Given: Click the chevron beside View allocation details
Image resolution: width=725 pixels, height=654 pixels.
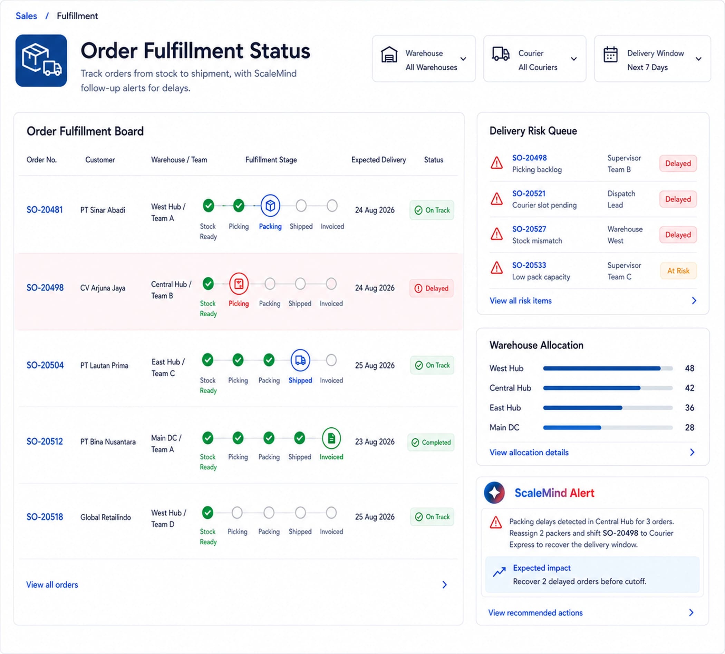Looking at the screenshot, I should tap(692, 453).
